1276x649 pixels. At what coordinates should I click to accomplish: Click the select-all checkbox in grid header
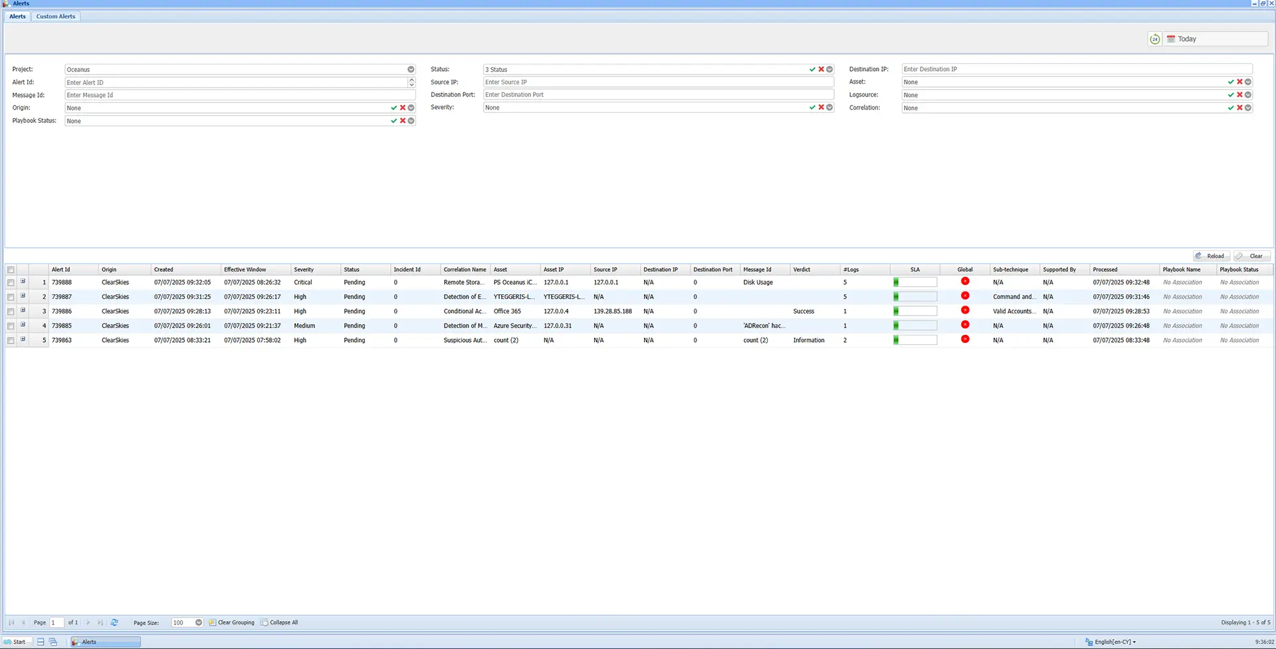click(11, 270)
